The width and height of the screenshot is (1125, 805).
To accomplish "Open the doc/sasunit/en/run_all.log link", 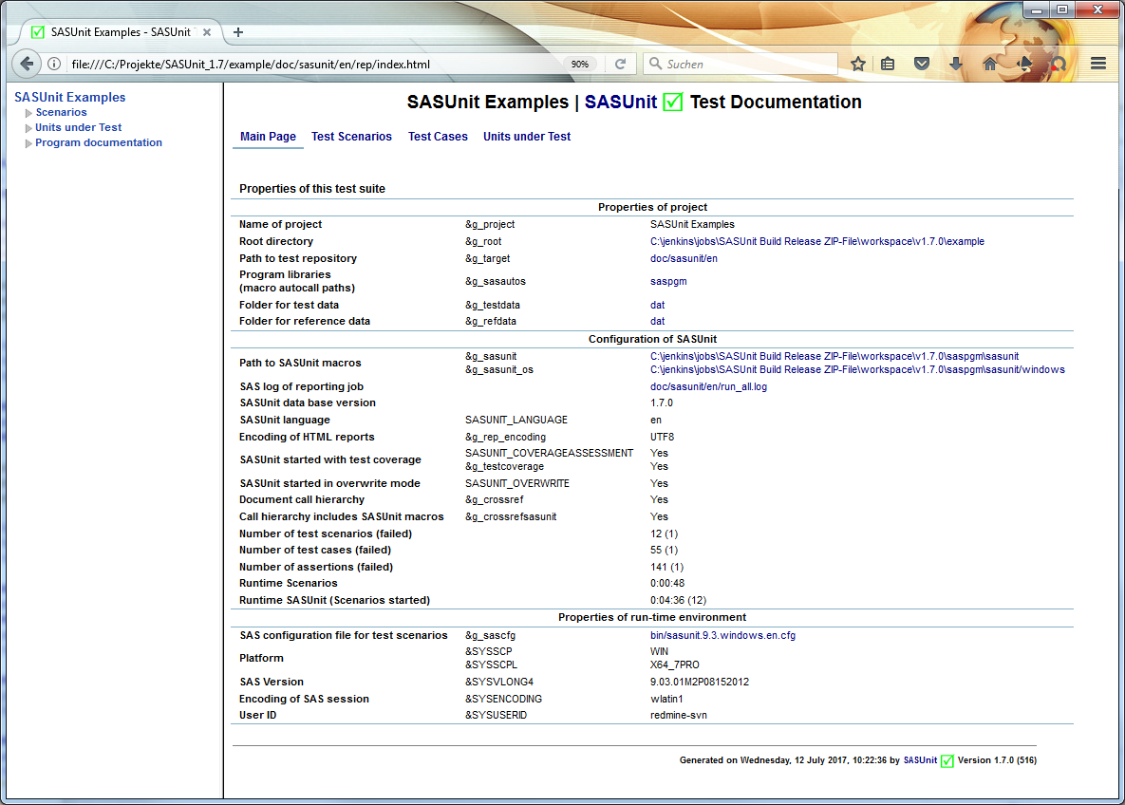I will pos(708,386).
